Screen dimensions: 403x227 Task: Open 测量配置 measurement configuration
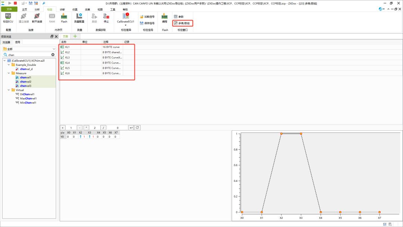click(x=79, y=16)
